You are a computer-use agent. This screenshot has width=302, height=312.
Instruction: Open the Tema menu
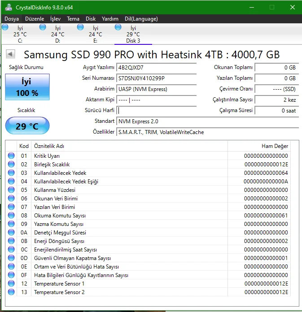point(73,19)
